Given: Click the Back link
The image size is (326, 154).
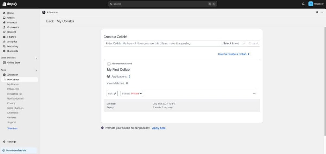Looking at the screenshot, I should [x=50, y=21].
